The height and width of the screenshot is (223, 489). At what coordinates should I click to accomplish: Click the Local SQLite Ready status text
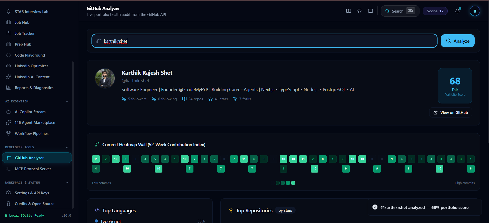click(x=27, y=216)
